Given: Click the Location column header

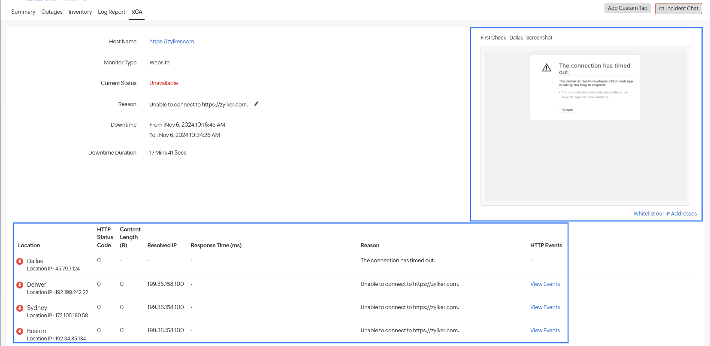Looking at the screenshot, I should coord(29,245).
